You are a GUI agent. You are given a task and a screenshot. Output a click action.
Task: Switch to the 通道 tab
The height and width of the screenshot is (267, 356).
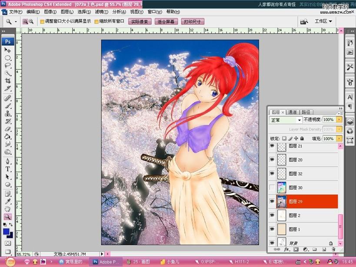(x=293, y=112)
